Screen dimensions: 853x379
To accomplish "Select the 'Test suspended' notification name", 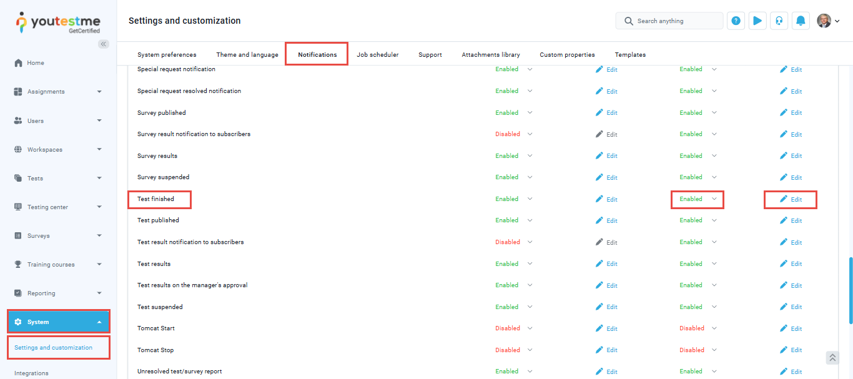I will tap(160, 307).
